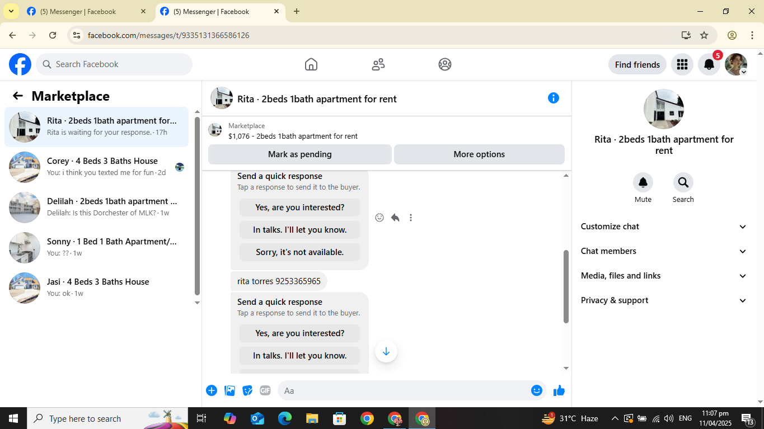
Task: Open the Chrome profile icon
Action: (x=732, y=35)
